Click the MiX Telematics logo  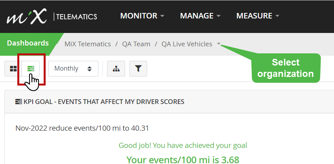pos(52,16)
